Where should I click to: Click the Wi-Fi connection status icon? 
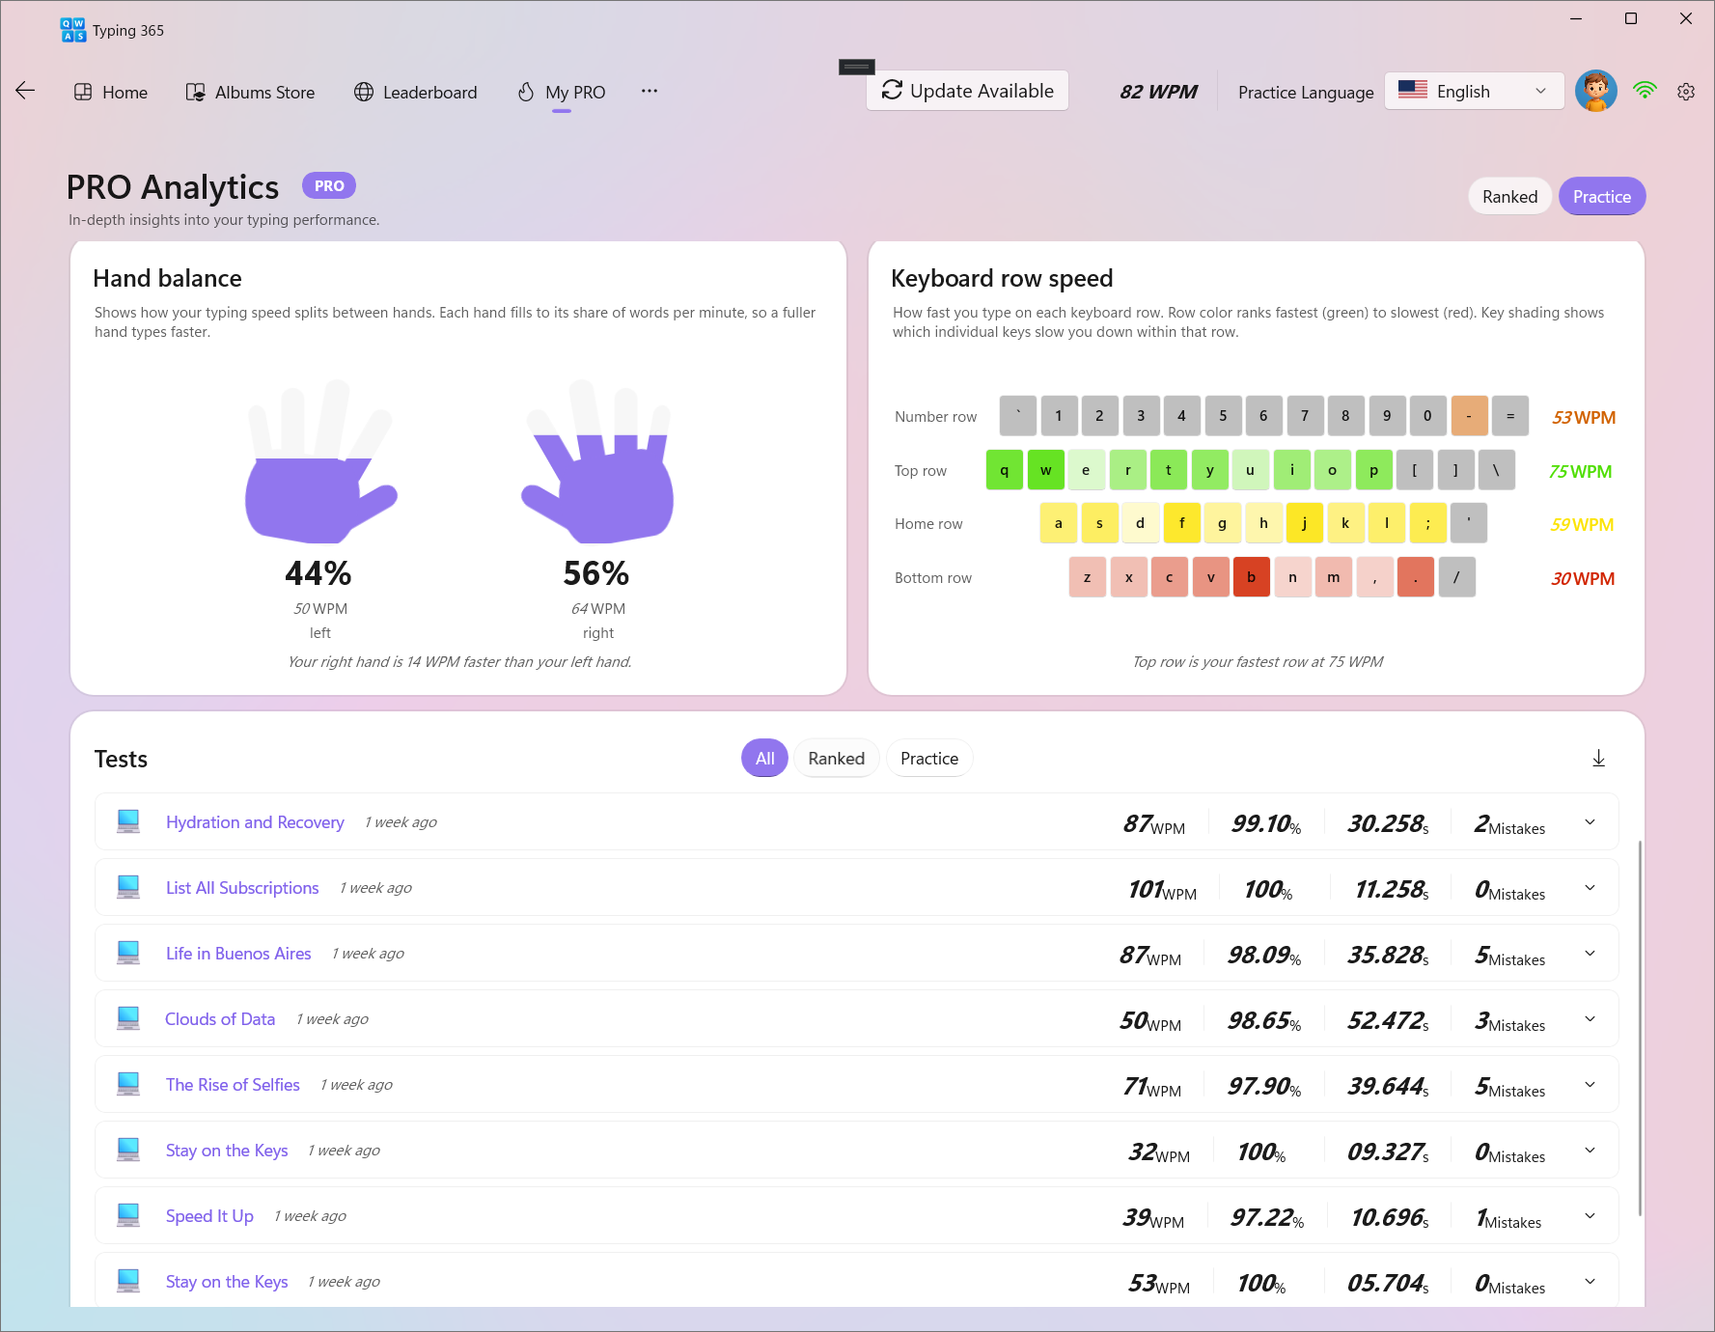pyautogui.click(x=1645, y=91)
